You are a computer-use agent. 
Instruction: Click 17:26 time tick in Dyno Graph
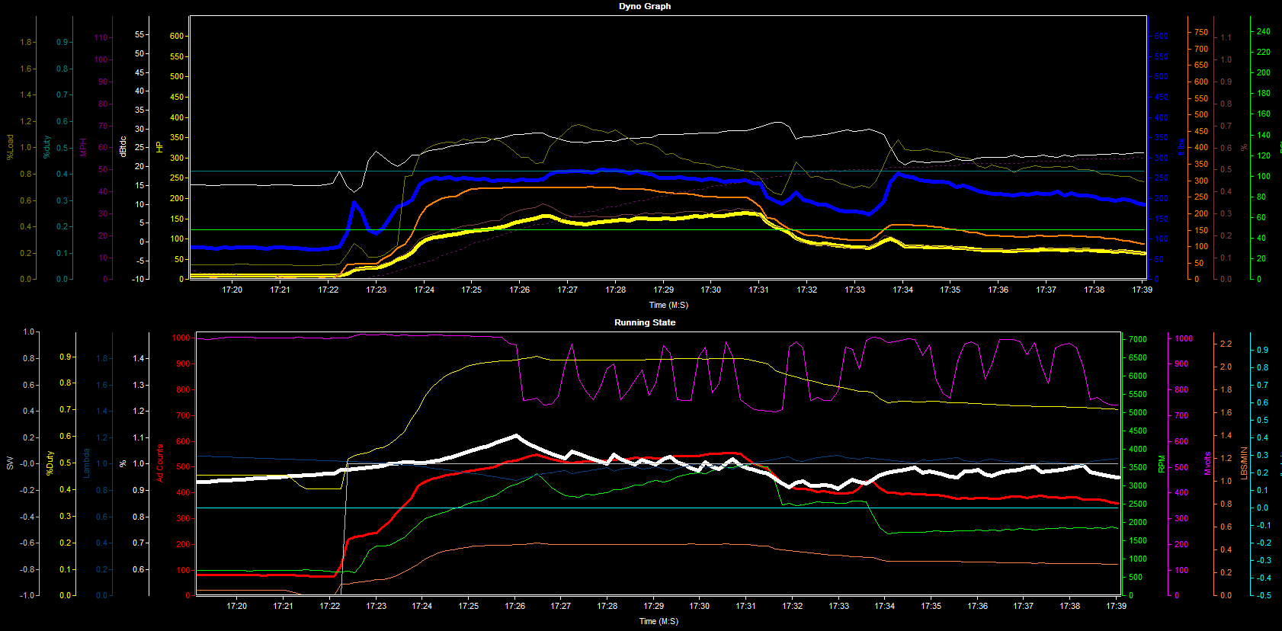click(x=519, y=290)
